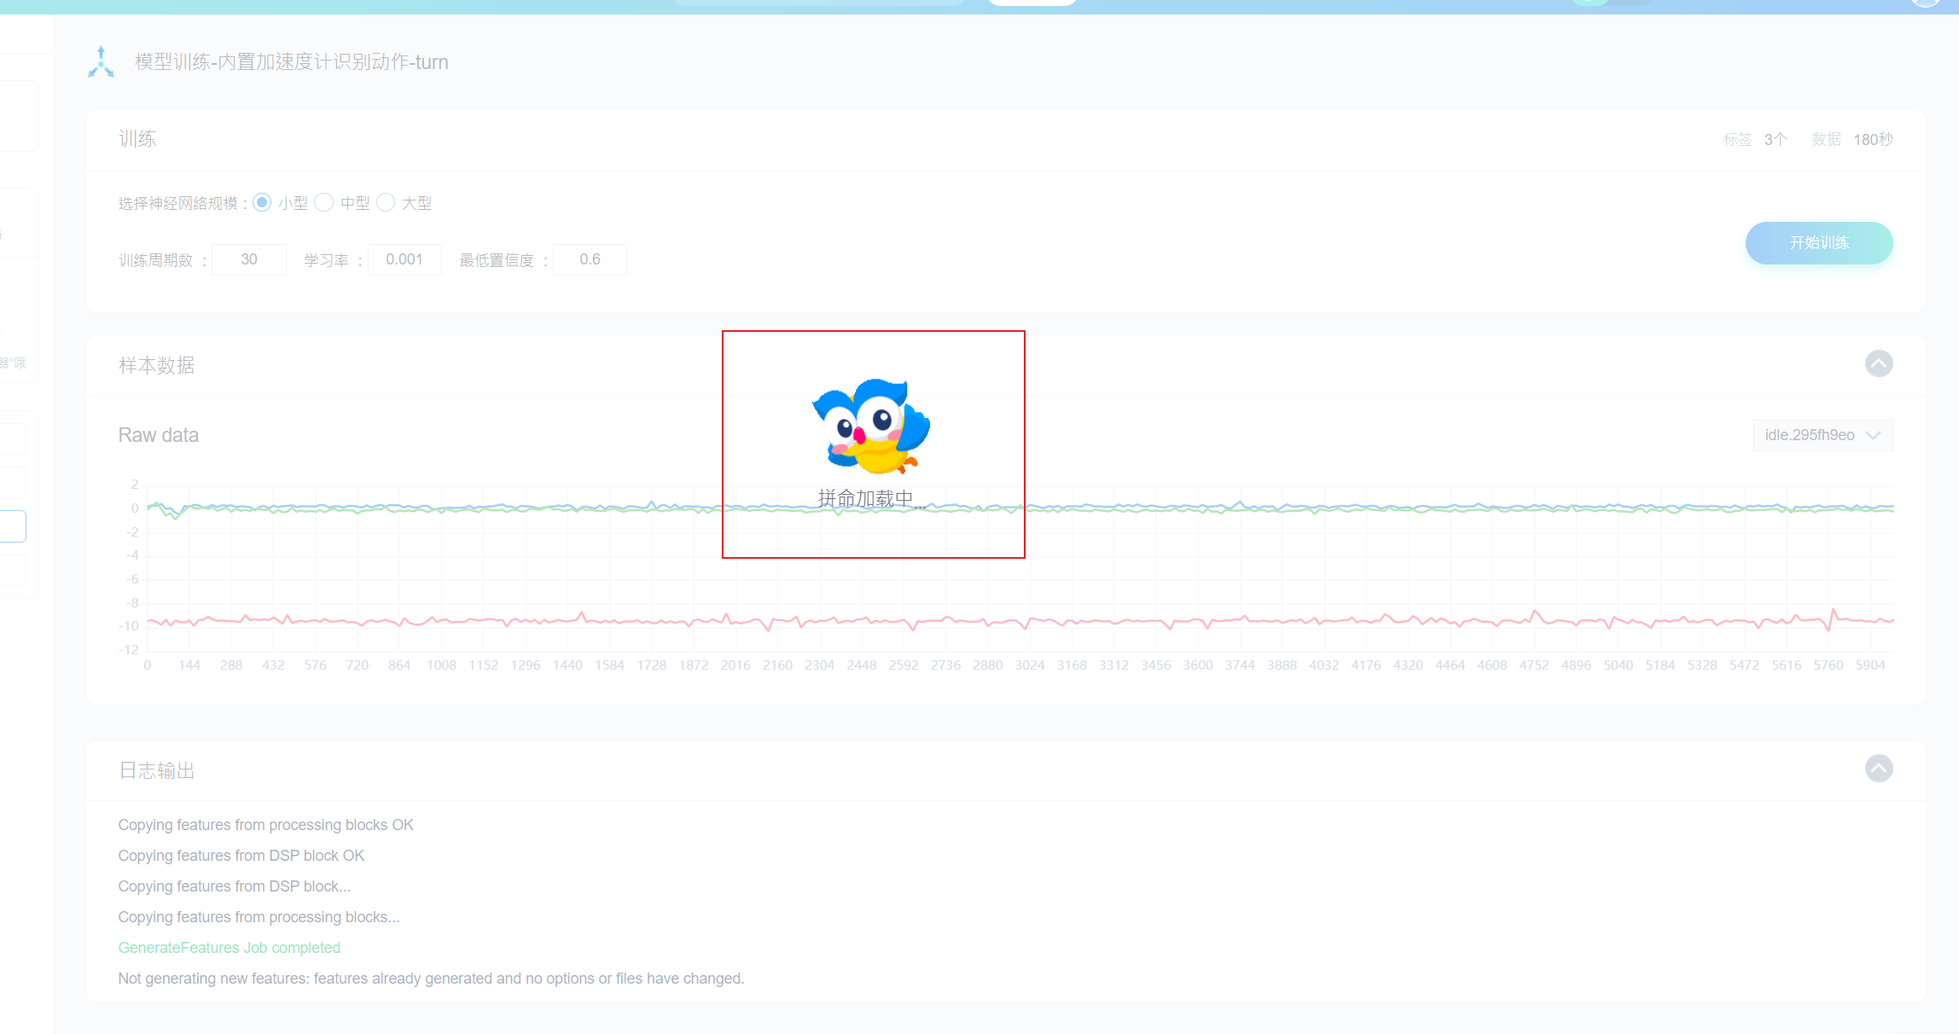The width and height of the screenshot is (1959, 1034).
Task: Click the arrow on the idle.295fh9eo selector
Action: 1873,435
